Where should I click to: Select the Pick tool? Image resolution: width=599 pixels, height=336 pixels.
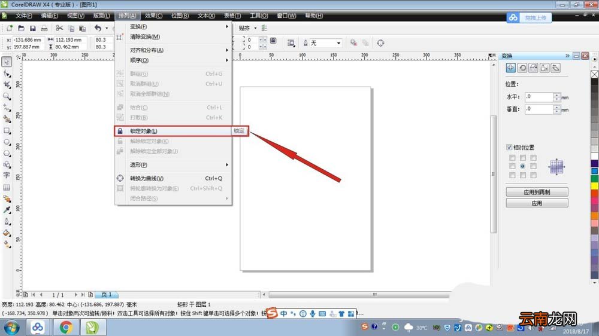coord(7,62)
